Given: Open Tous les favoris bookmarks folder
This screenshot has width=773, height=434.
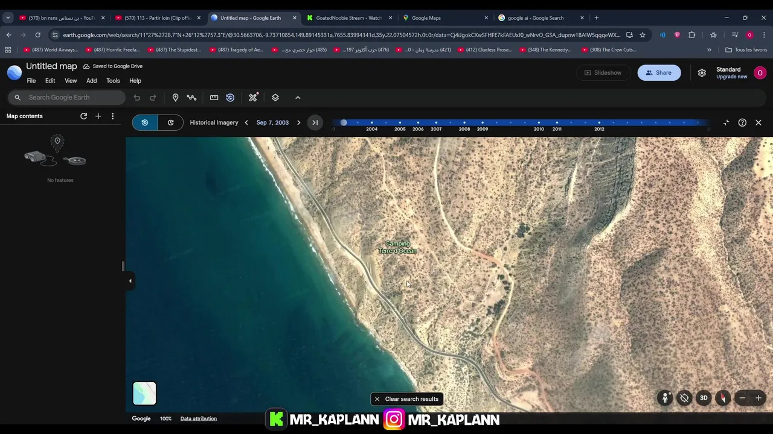Looking at the screenshot, I should coord(746,50).
